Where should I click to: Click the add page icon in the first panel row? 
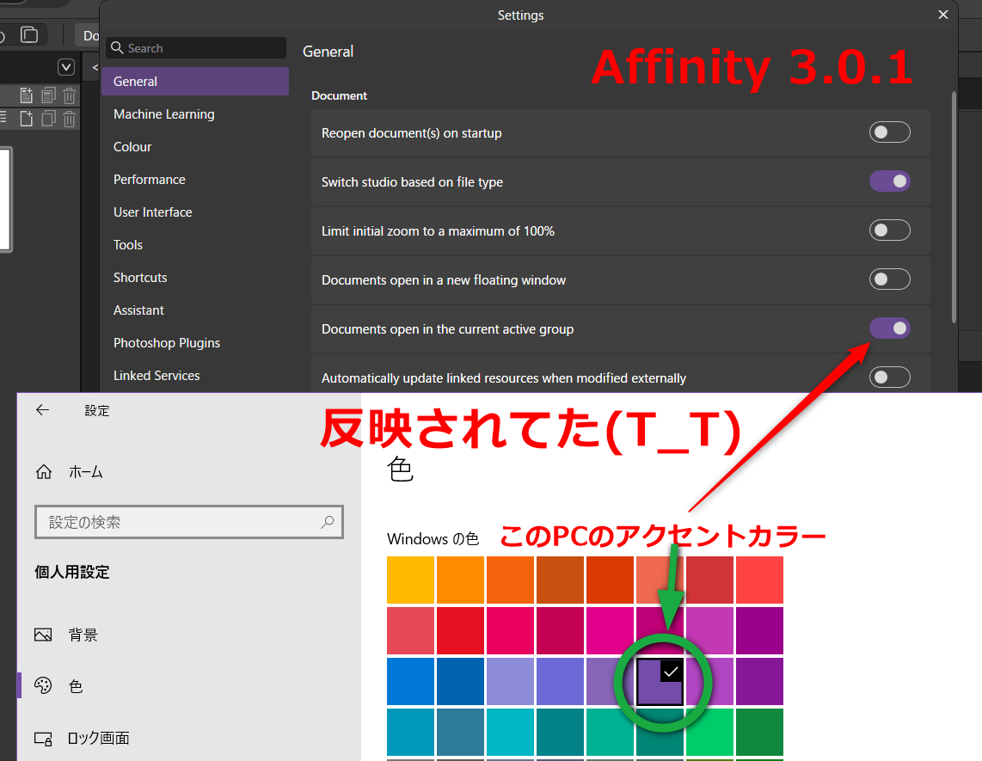click(27, 95)
